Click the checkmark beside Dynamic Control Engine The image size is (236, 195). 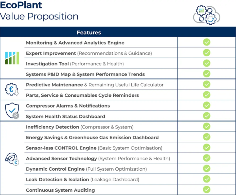click(x=207, y=169)
